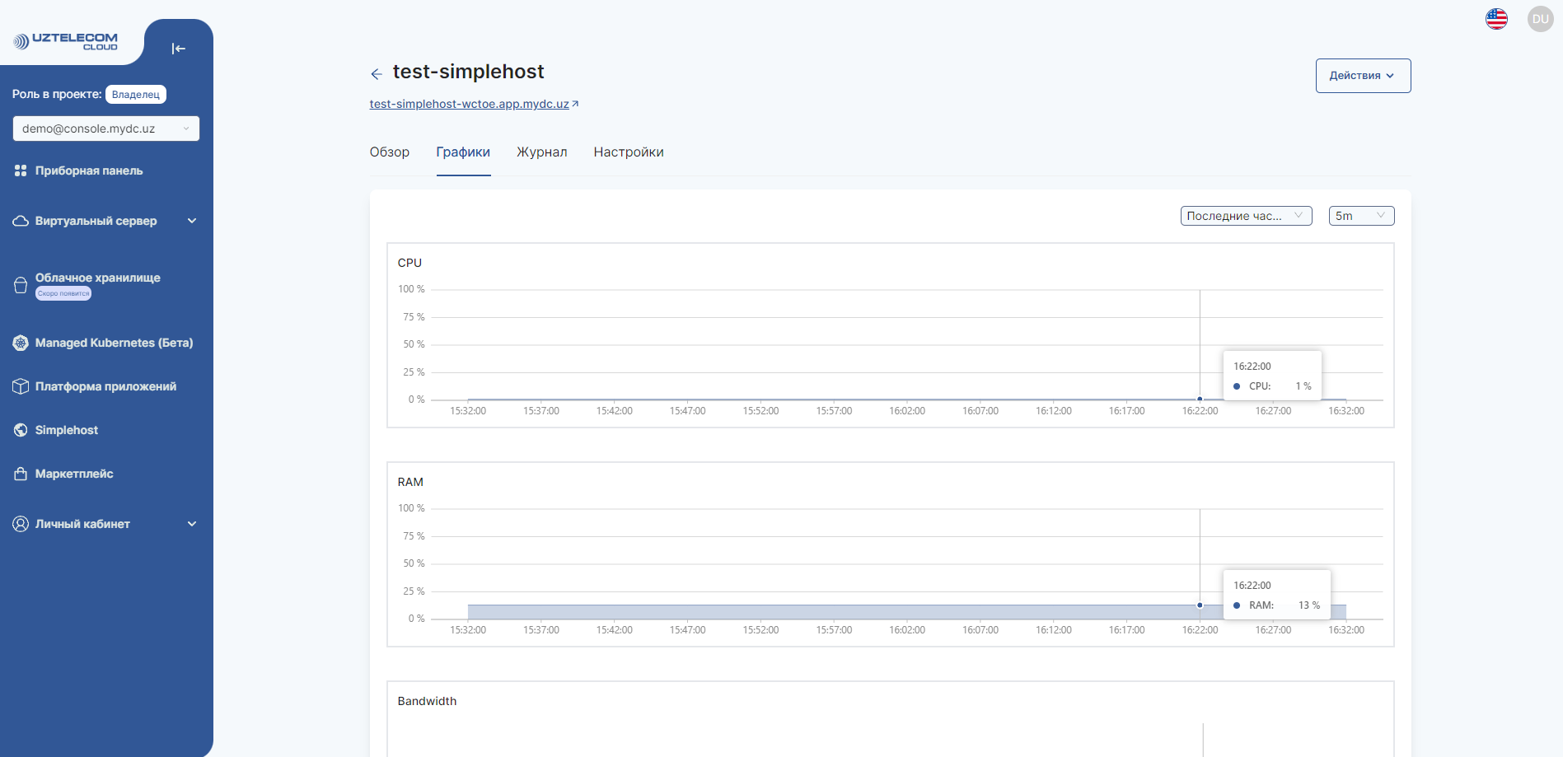
Task: Click the Владелец role badge
Action: click(x=135, y=94)
